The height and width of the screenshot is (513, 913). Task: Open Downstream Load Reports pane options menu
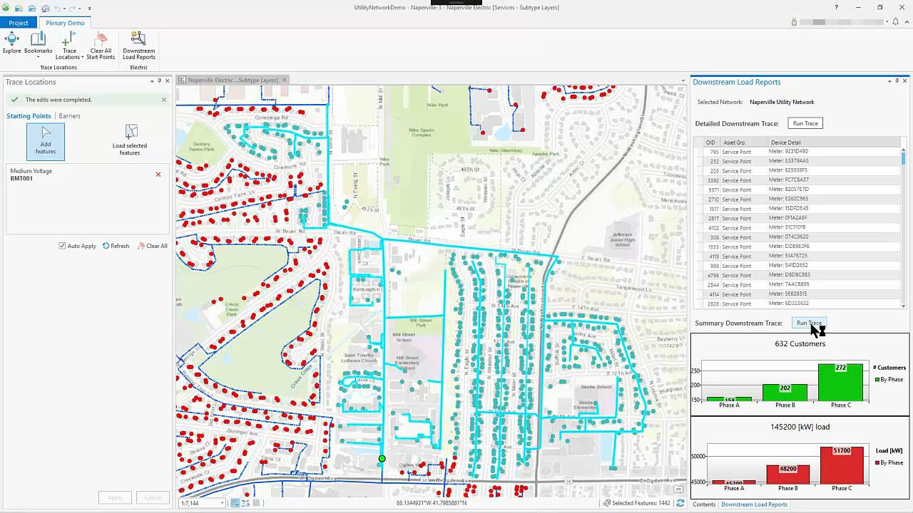click(x=889, y=81)
